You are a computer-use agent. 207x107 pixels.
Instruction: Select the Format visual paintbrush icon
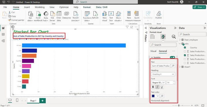(x=163, y=37)
